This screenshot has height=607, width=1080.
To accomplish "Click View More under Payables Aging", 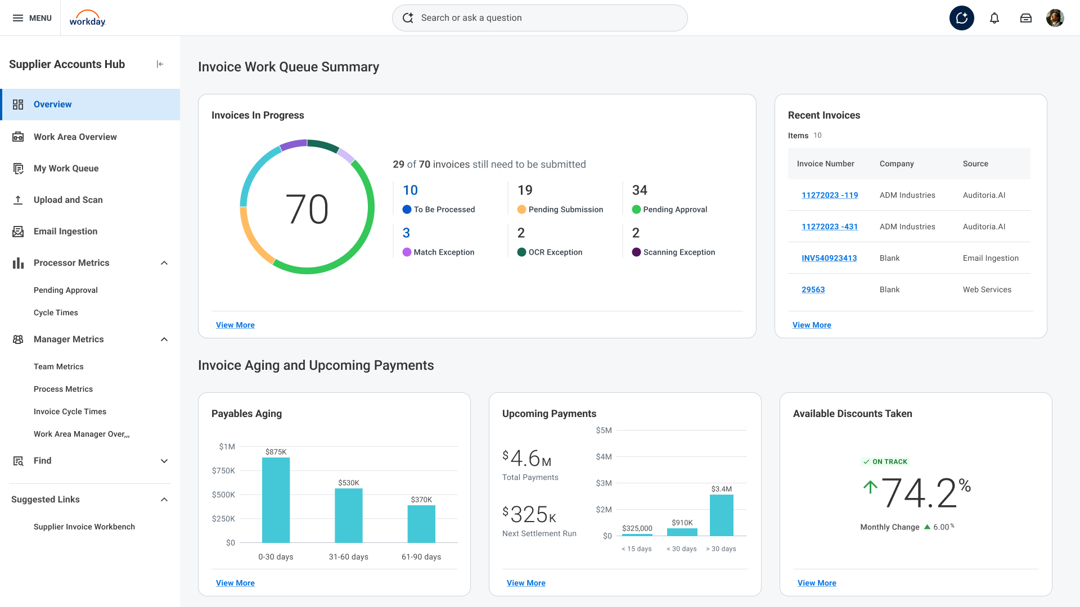I will pyautogui.click(x=235, y=583).
